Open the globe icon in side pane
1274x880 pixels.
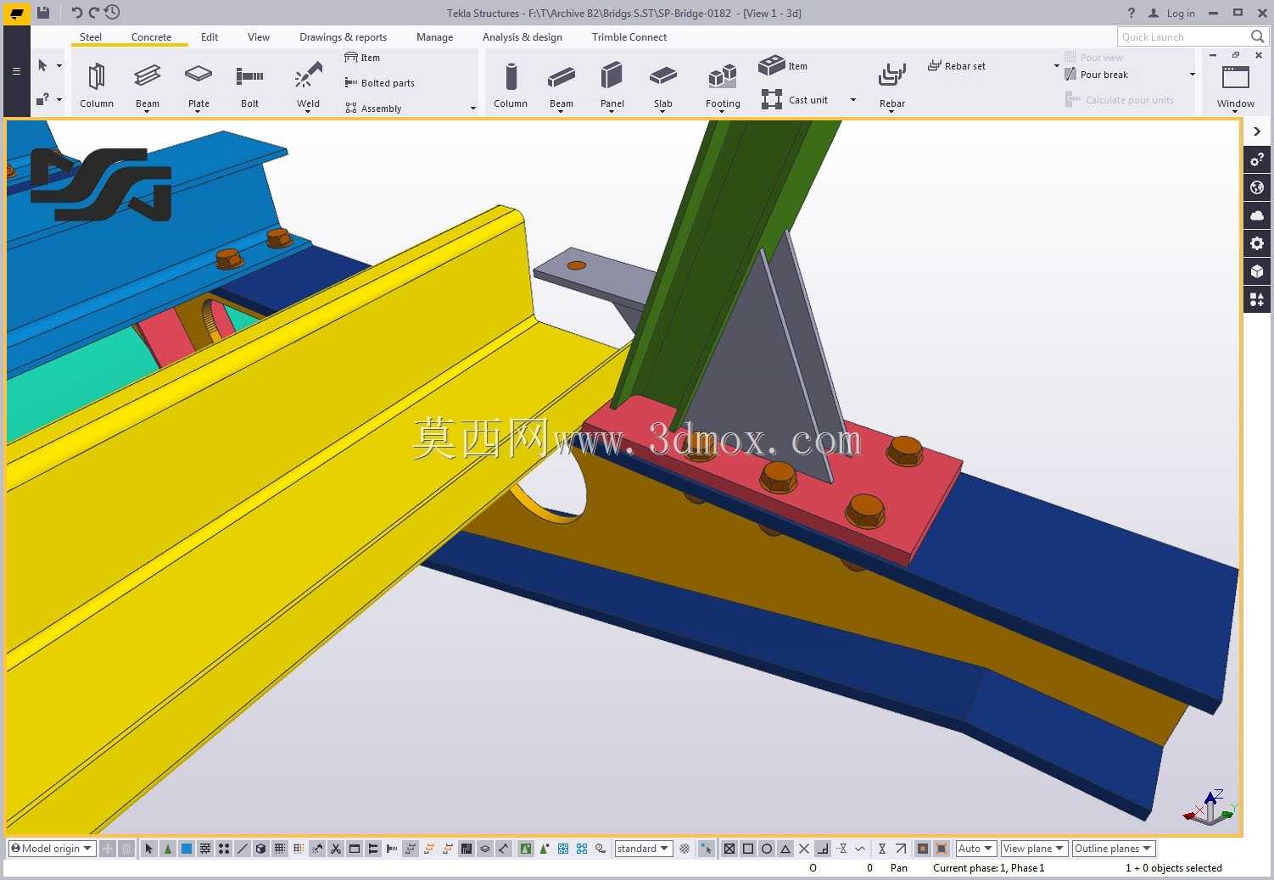click(x=1257, y=187)
